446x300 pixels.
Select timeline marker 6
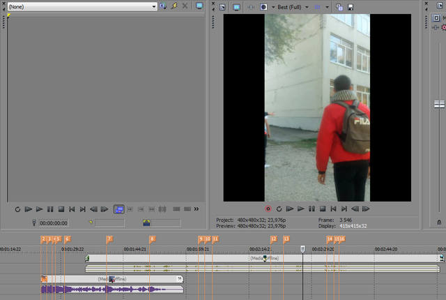tap(67, 239)
